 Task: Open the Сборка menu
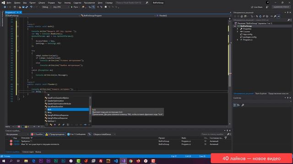[x=42, y=3]
